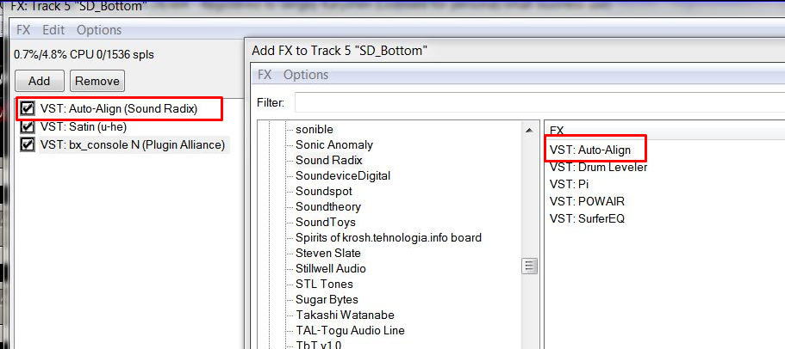Click the Filter text field

(534, 103)
